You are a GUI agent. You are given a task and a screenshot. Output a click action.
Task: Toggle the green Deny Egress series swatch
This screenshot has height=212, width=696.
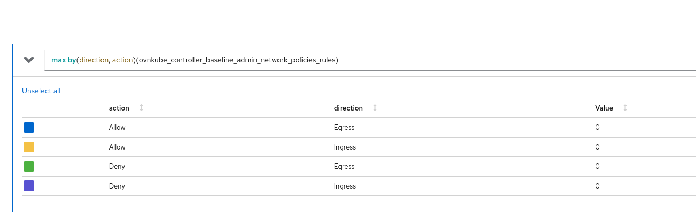tap(29, 167)
